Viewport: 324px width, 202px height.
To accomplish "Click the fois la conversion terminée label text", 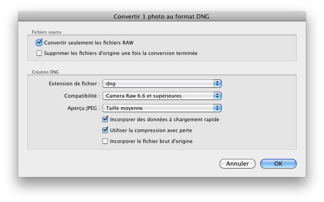I will (165, 53).
